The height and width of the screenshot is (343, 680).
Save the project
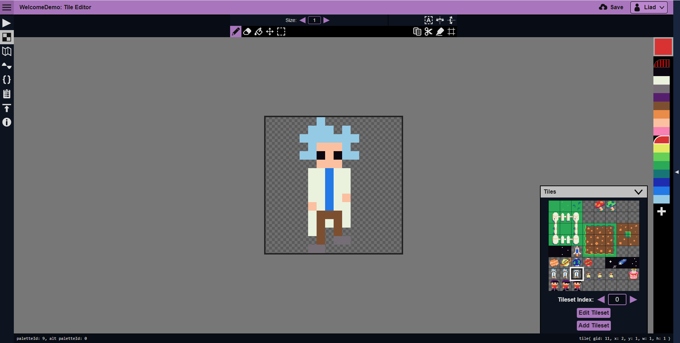coord(611,7)
